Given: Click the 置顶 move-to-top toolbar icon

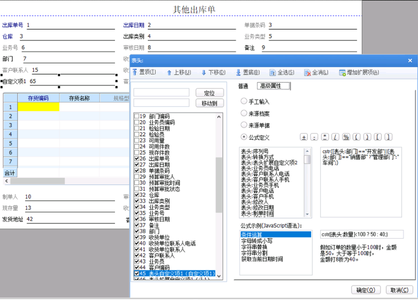Looking at the screenshot, I should 135,73.
